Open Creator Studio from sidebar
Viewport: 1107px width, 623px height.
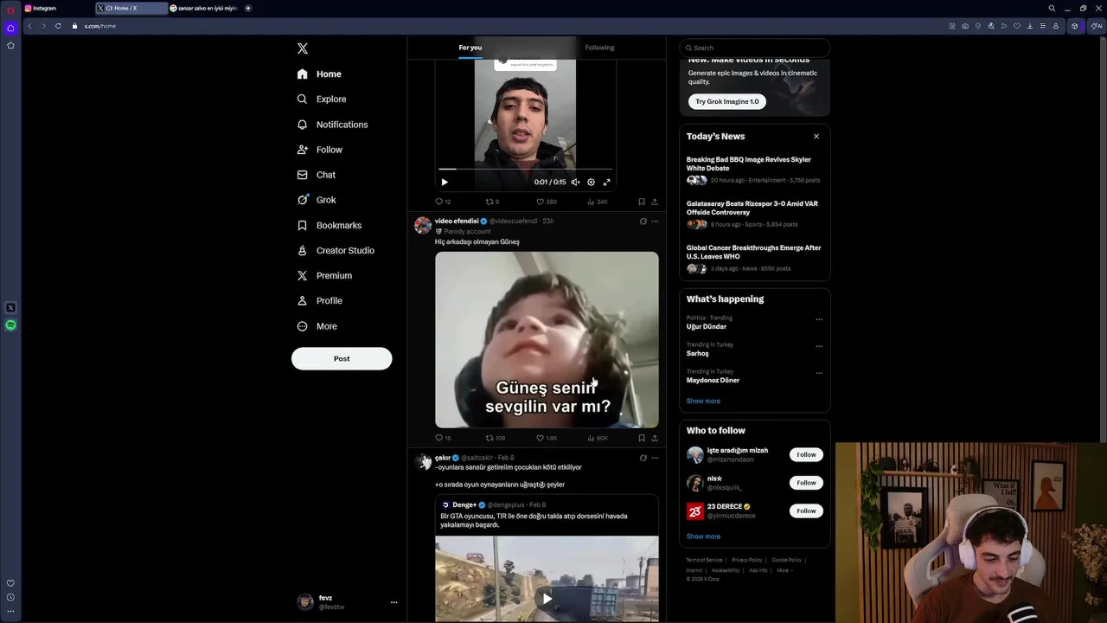336,250
